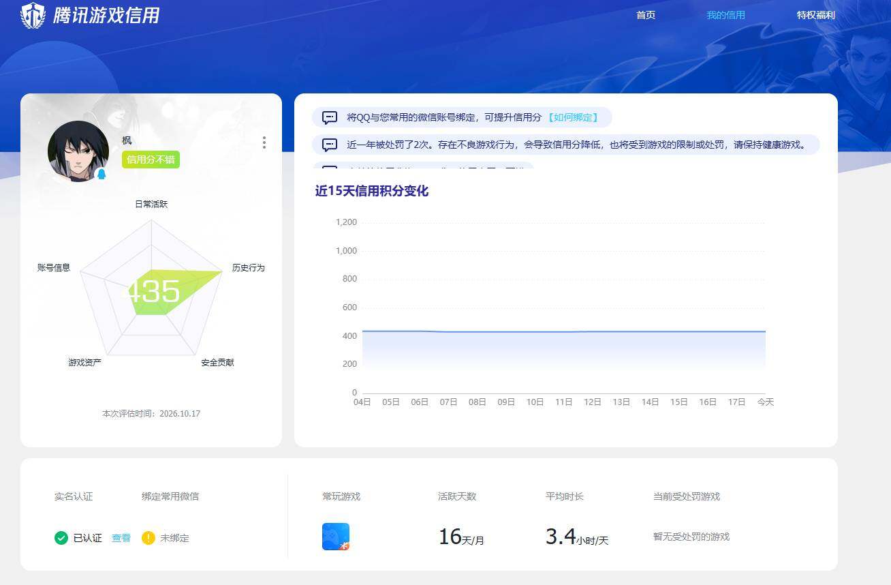
Task: Click the 本次评估时间 2026.10.17 text
Action: (x=151, y=414)
